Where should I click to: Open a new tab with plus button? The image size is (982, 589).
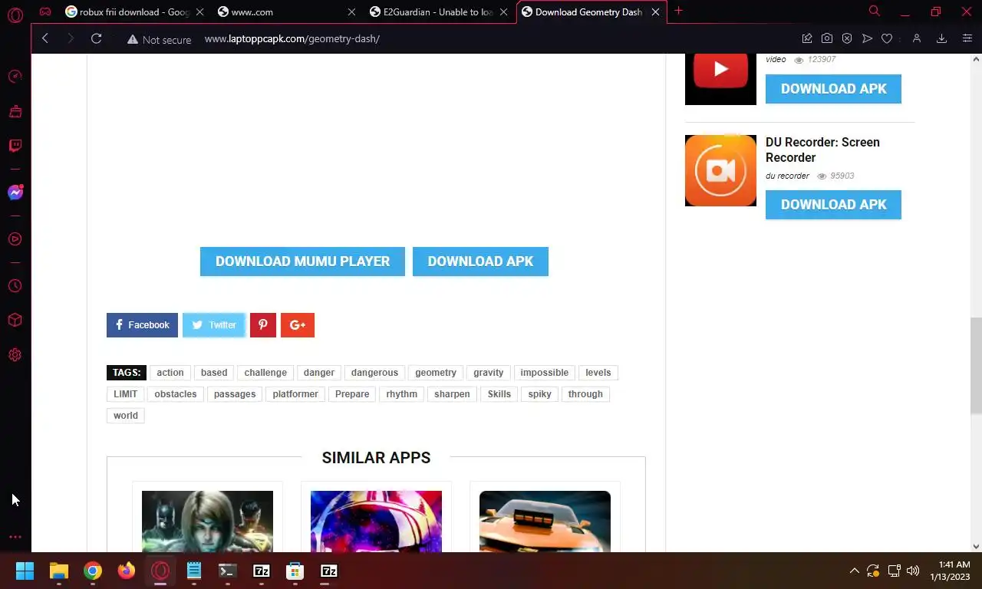tap(678, 11)
